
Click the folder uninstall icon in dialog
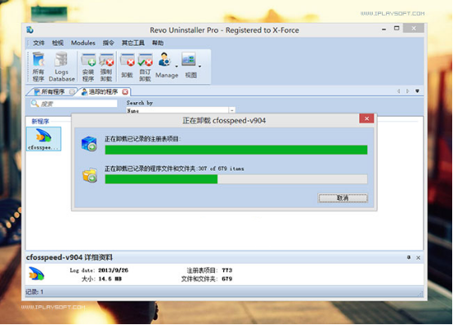90,176
